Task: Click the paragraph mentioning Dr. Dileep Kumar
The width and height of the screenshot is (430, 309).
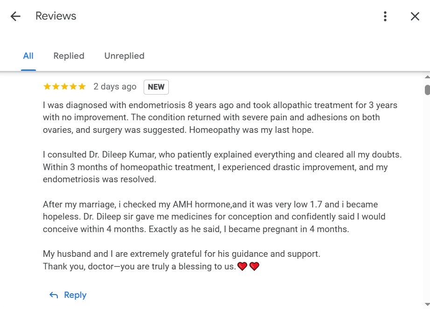Action: click(x=222, y=167)
